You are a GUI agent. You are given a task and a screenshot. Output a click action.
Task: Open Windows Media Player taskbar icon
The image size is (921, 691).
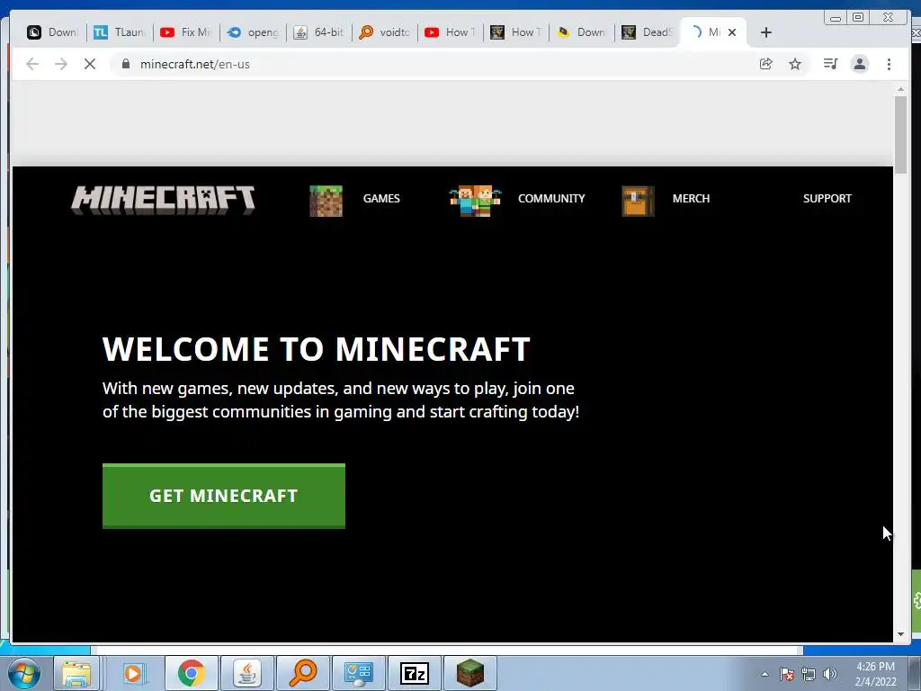point(133,673)
